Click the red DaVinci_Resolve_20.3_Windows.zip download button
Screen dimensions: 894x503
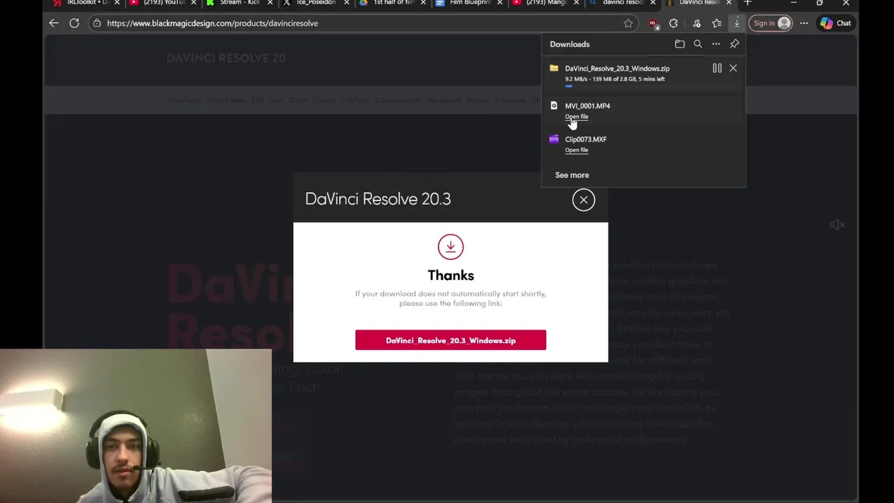tap(450, 340)
